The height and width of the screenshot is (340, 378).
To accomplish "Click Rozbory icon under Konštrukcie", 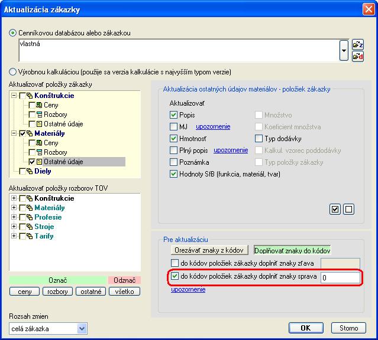I will pyautogui.click(x=39, y=115).
